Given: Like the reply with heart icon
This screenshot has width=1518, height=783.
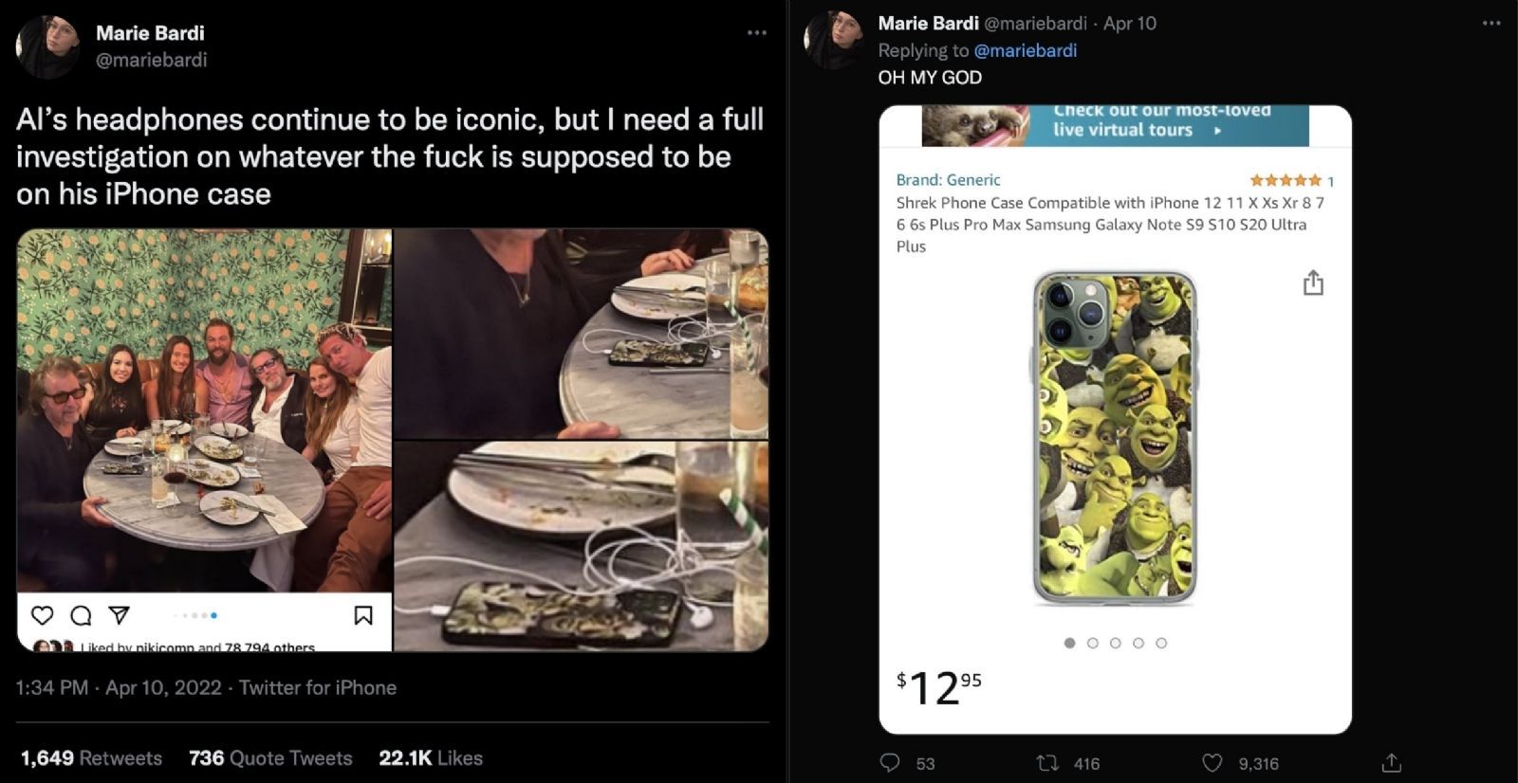Looking at the screenshot, I should coord(1213,763).
